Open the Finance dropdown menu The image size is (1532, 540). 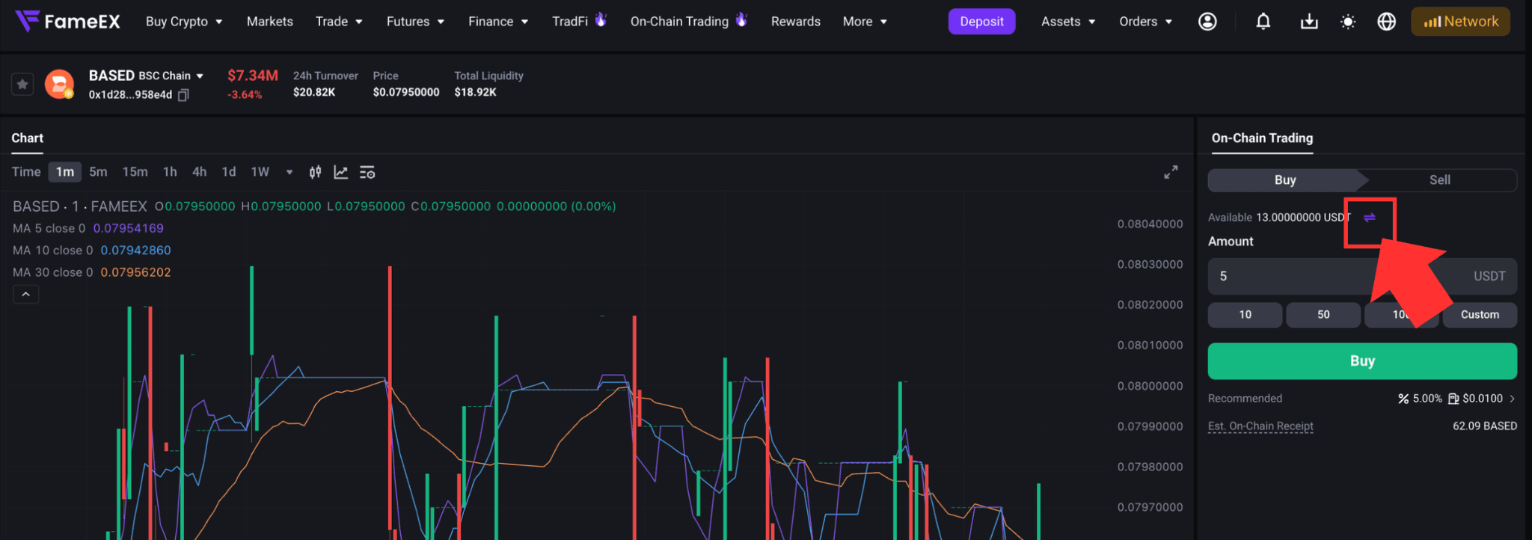(x=498, y=22)
